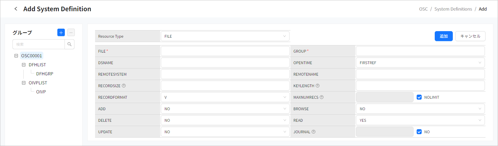The height and width of the screenshot is (146, 498).
Task: Expand the RECORDFORMAT dropdown
Action: 225,97
